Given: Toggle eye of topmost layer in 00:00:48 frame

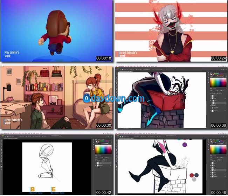Looking at the screenshot, I should (210, 163).
